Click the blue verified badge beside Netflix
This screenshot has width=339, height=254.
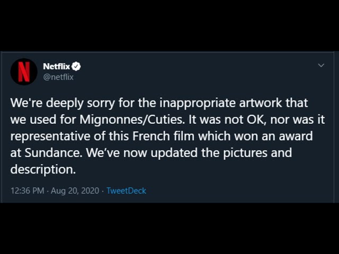76,66
